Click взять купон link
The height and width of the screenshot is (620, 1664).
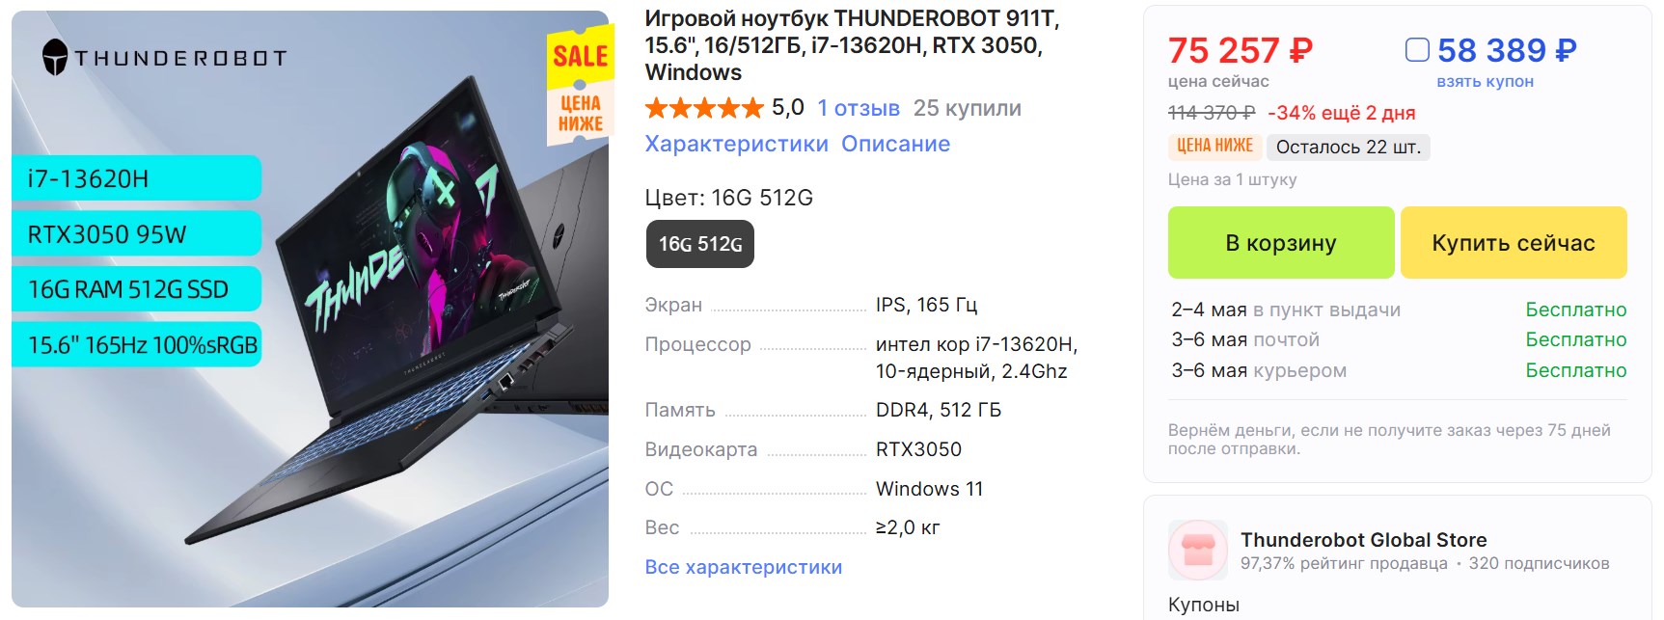coord(1485,81)
